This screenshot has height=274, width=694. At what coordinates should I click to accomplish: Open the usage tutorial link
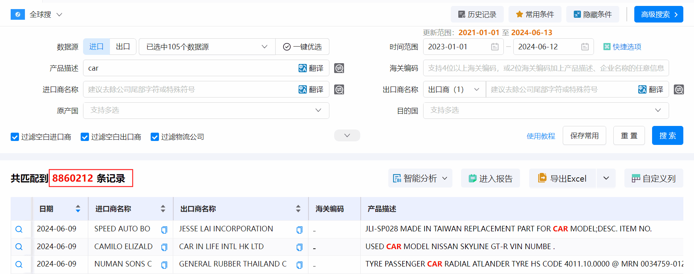[x=541, y=136]
